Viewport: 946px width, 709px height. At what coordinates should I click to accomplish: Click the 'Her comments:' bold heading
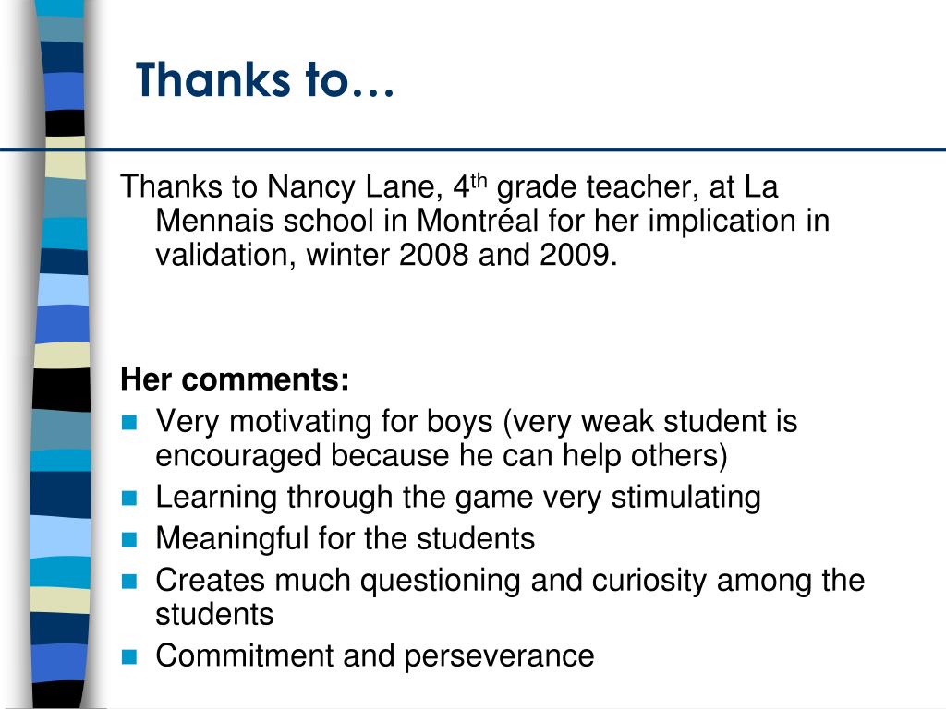[x=235, y=379]
